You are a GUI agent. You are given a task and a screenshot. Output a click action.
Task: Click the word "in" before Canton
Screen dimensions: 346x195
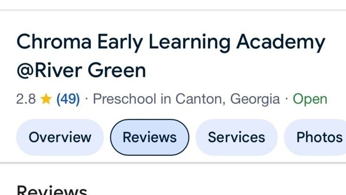[166, 99]
